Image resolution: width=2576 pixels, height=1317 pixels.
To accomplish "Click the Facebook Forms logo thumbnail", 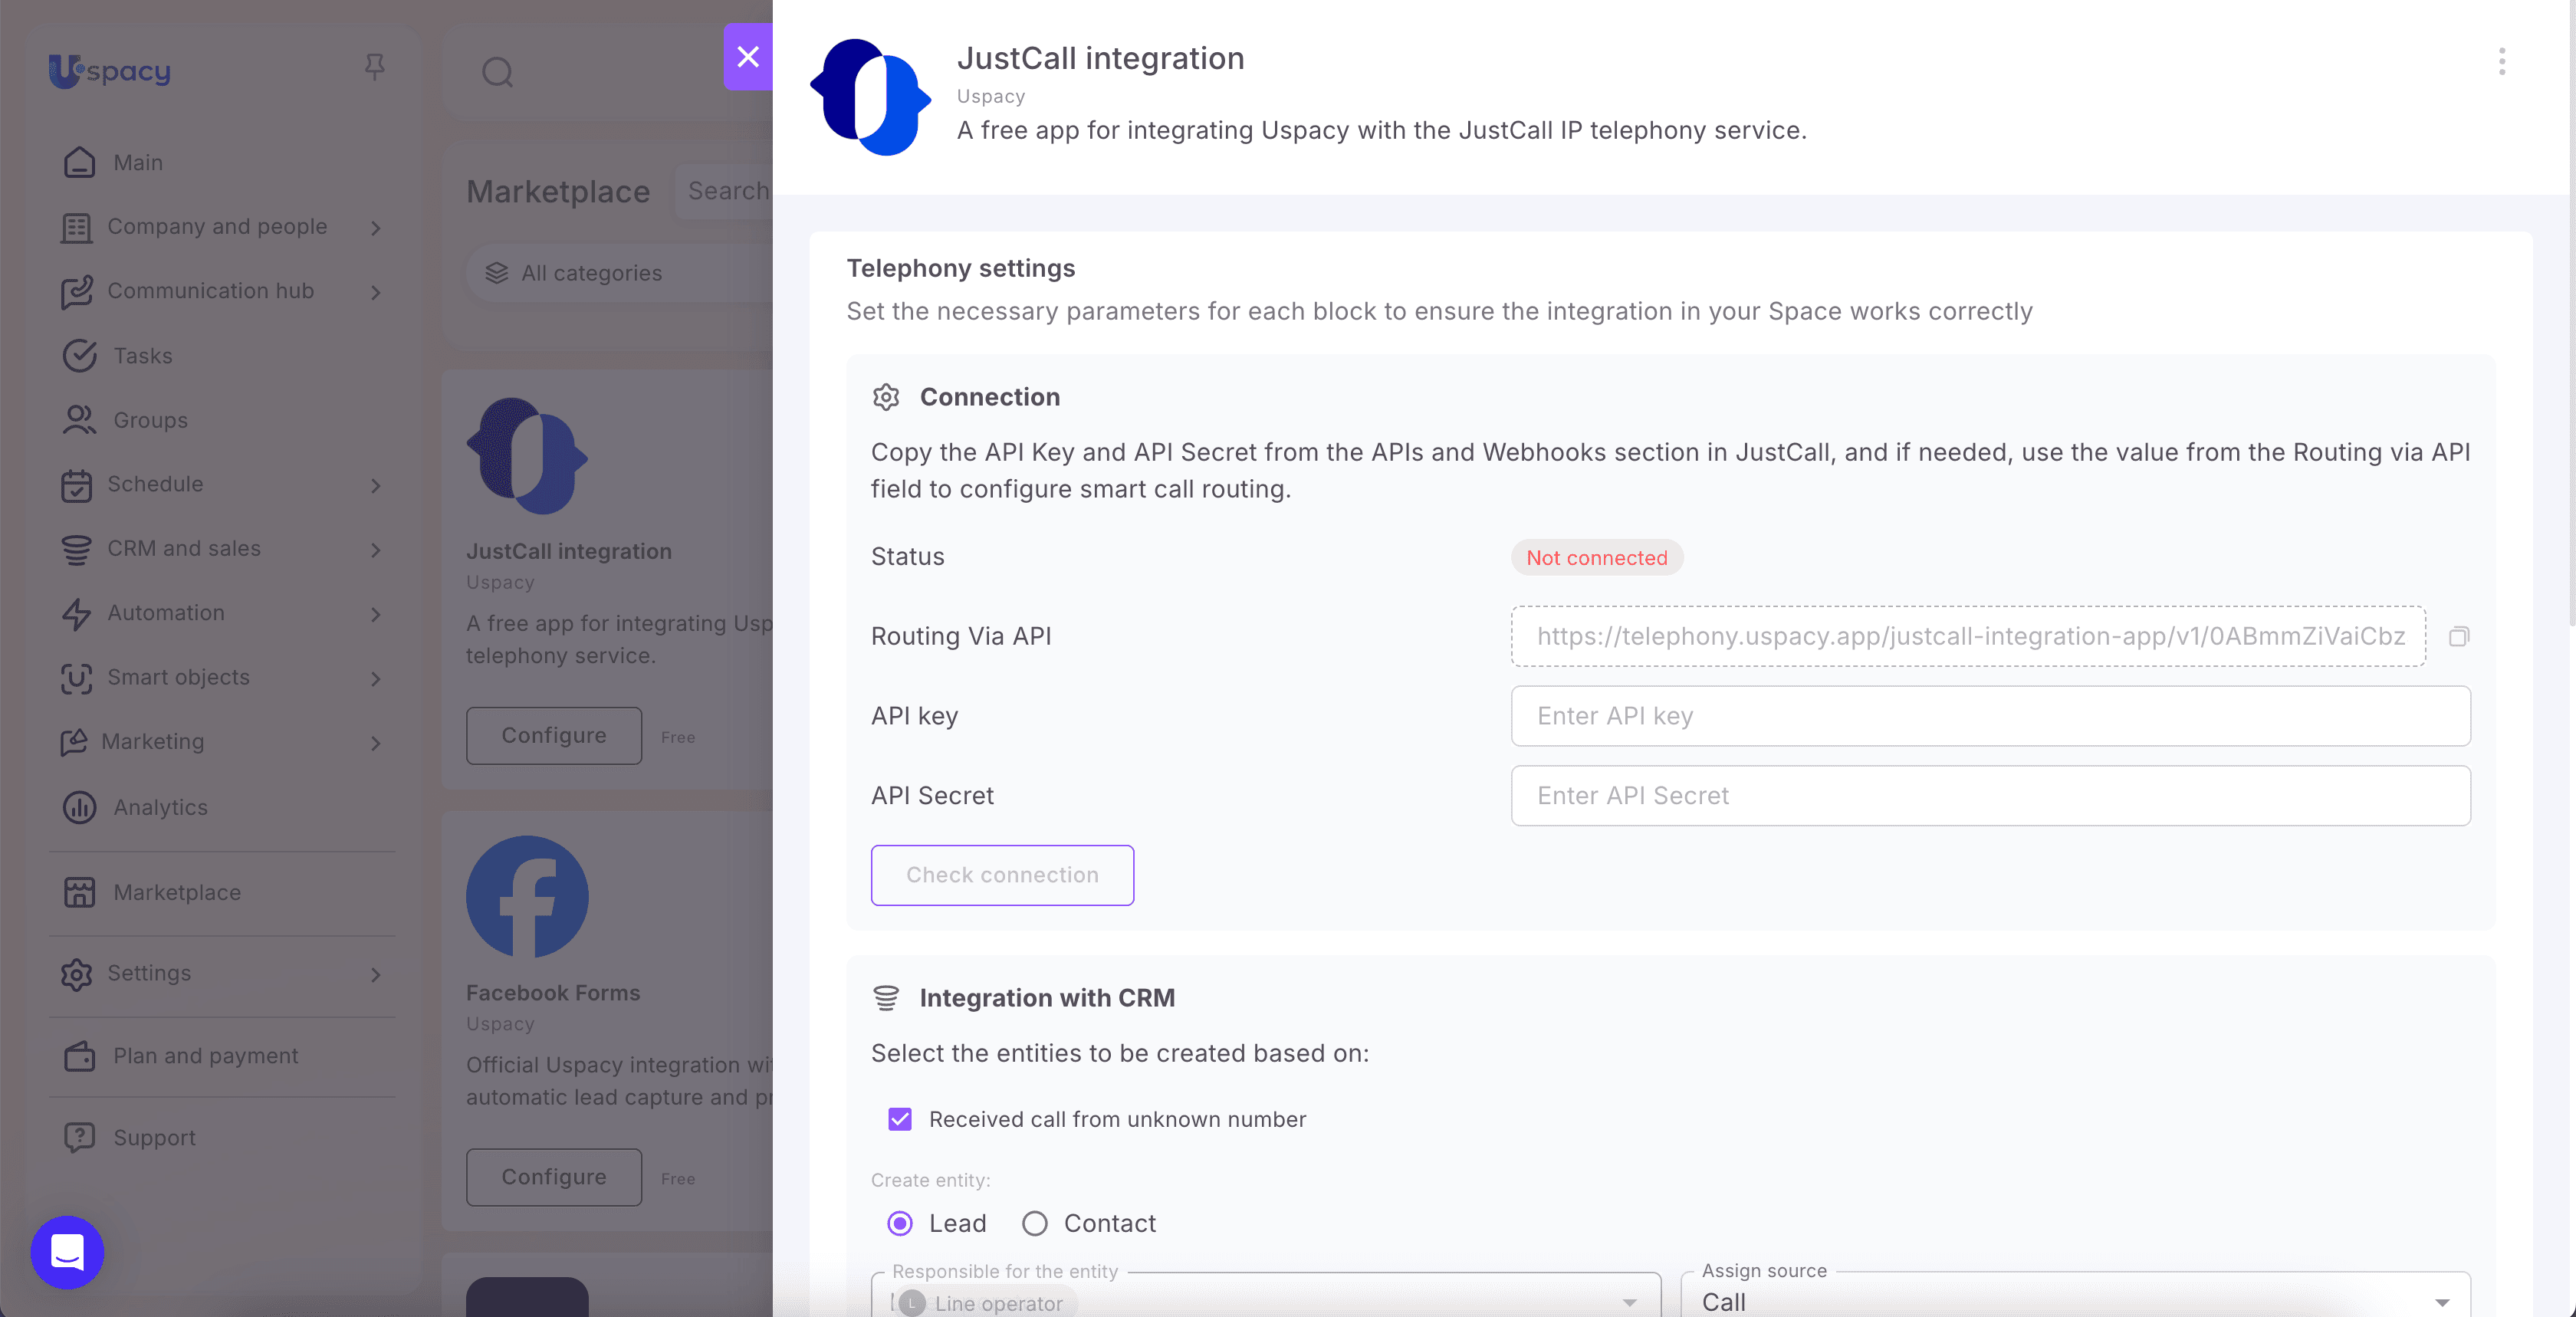I will pyautogui.click(x=527, y=897).
